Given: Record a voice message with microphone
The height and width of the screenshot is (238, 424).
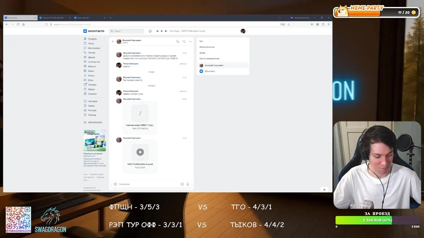Looking at the screenshot, I should [x=188, y=184].
